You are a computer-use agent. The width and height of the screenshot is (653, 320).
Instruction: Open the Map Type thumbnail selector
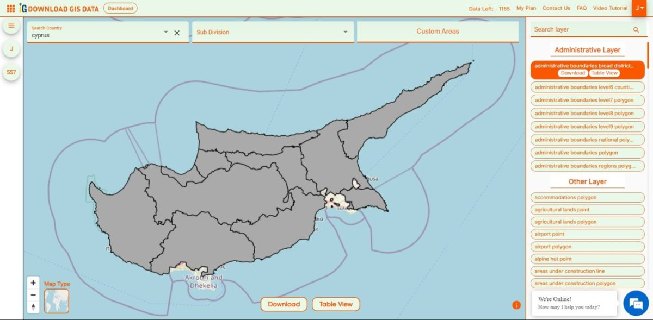click(57, 300)
